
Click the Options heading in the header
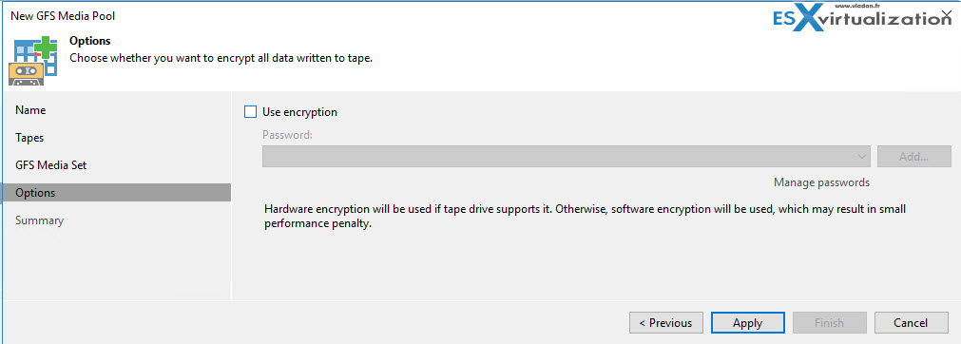click(x=90, y=41)
